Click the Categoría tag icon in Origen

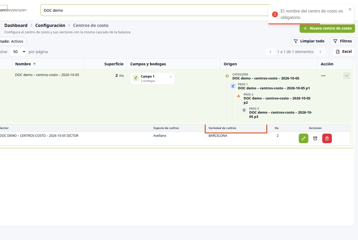[227, 76]
